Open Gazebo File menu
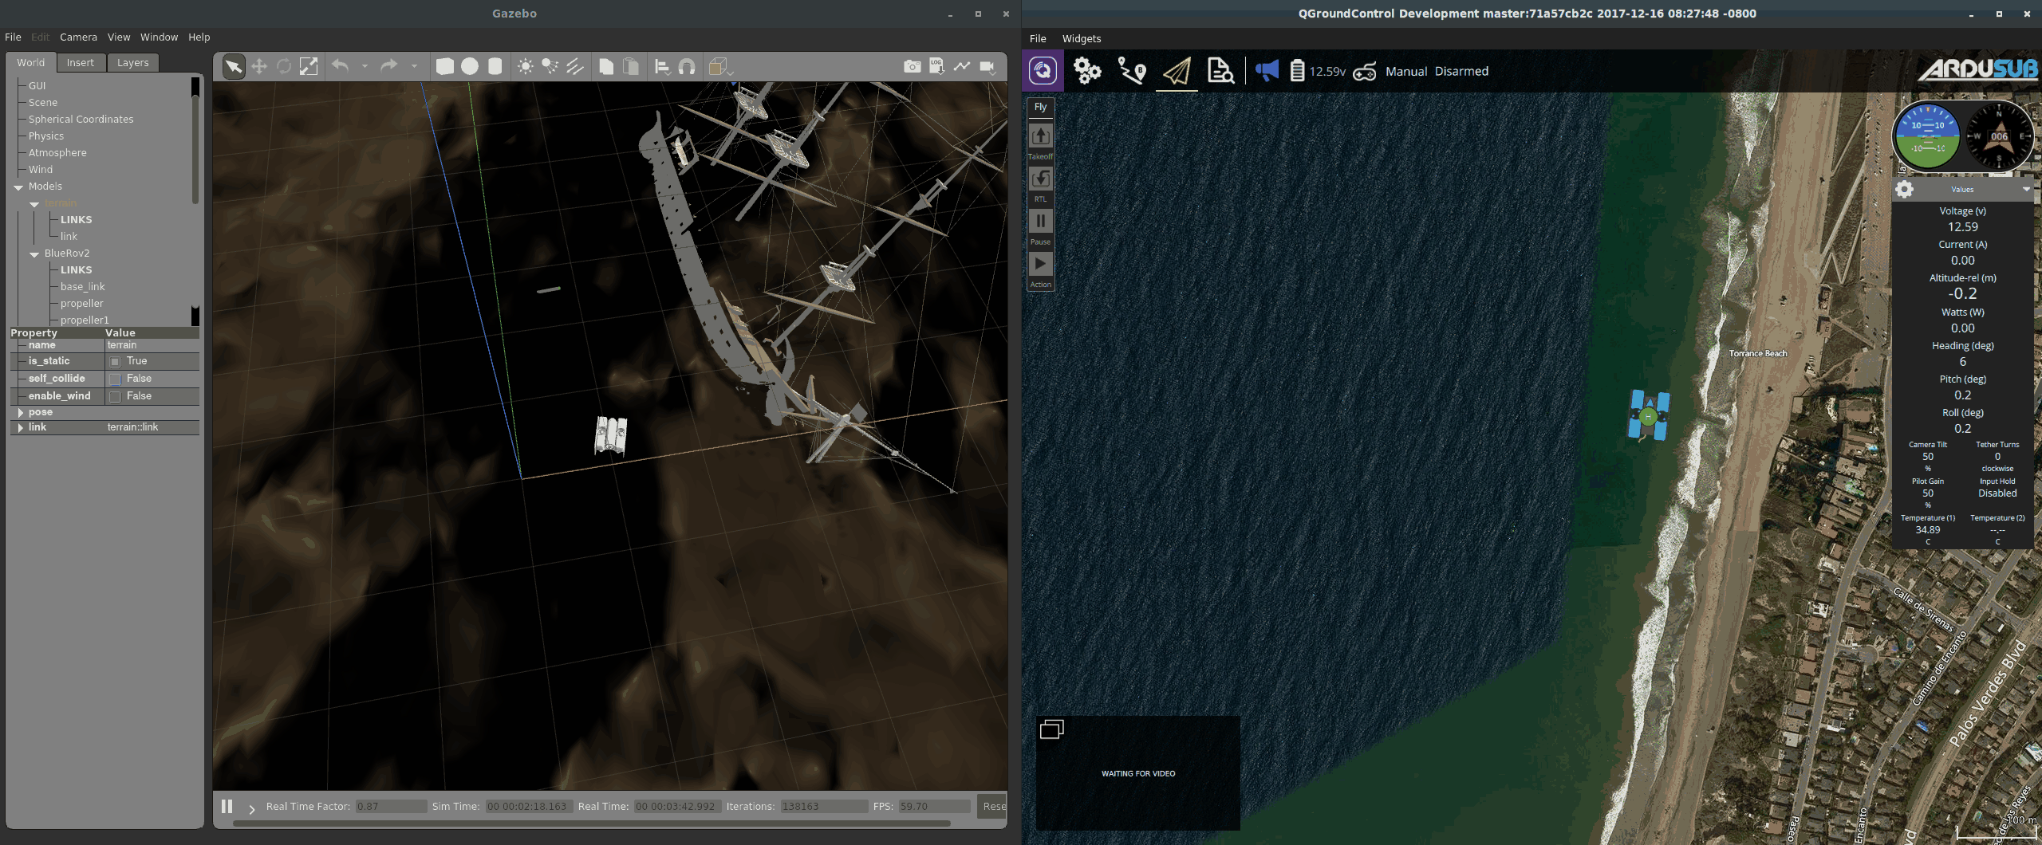This screenshot has width=2042, height=845. (13, 37)
